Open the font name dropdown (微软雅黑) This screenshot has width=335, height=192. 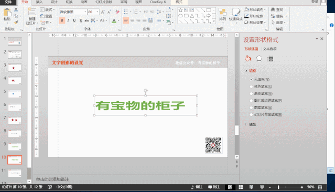[85, 12]
